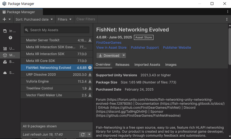
Task: Focus the Search My Assets field
Action: point(57,30)
